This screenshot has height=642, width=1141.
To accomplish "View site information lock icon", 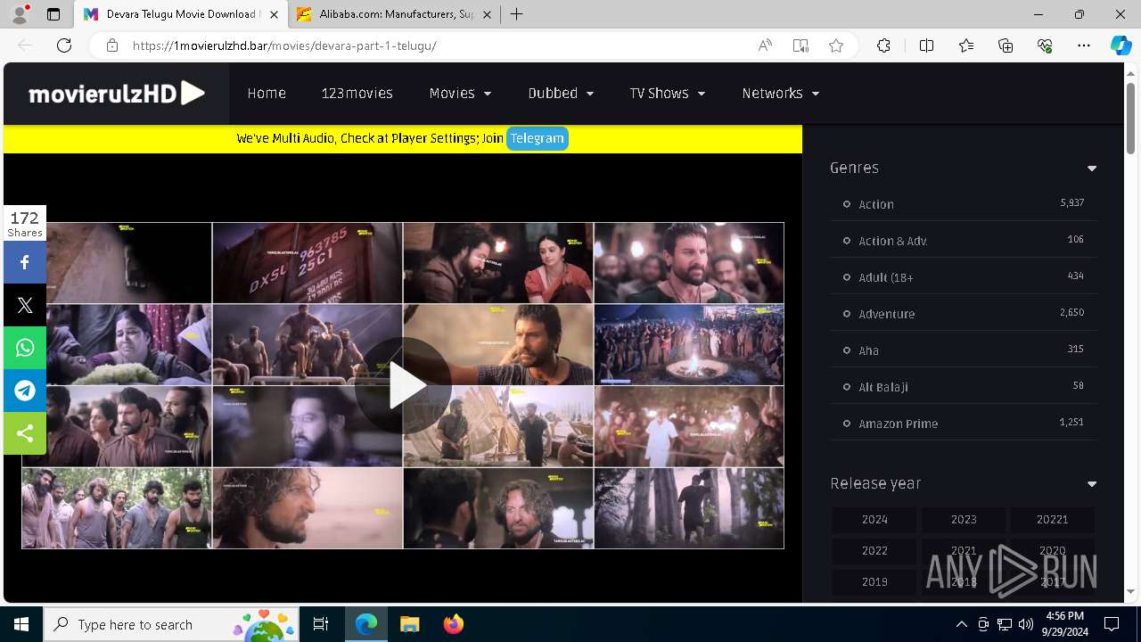I will [x=112, y=45].
